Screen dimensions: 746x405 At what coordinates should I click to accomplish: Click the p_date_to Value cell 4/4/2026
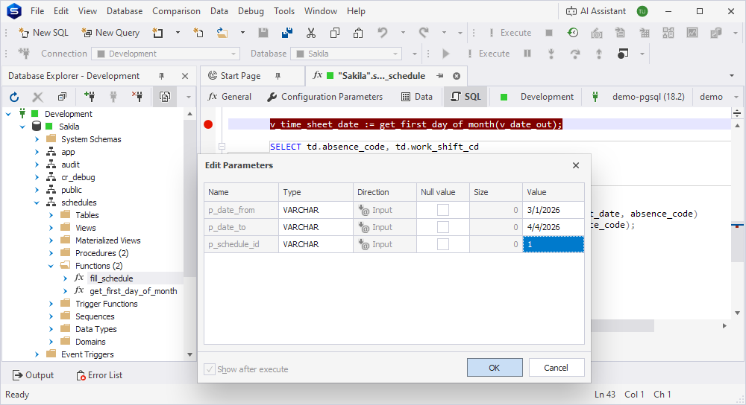554,227
